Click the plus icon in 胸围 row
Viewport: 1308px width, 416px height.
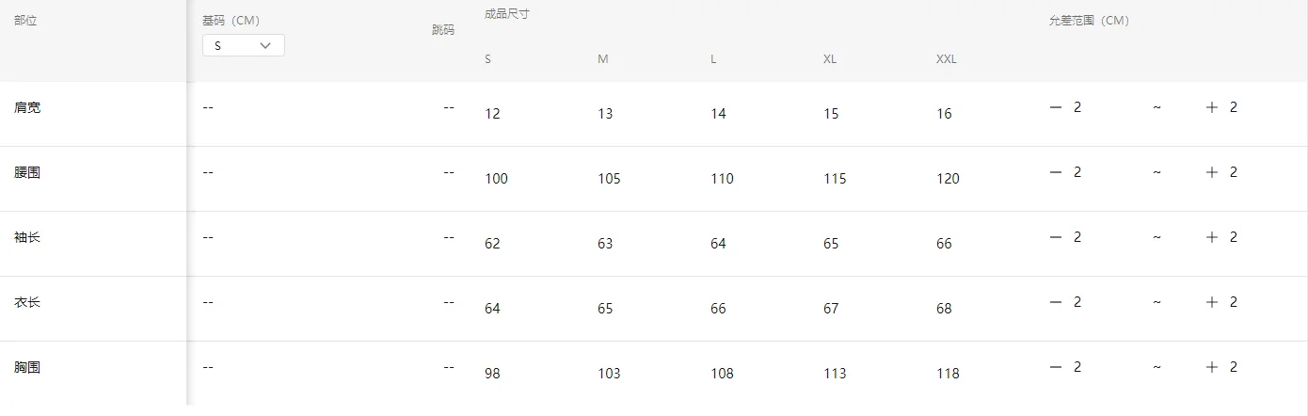[1212, 367]
